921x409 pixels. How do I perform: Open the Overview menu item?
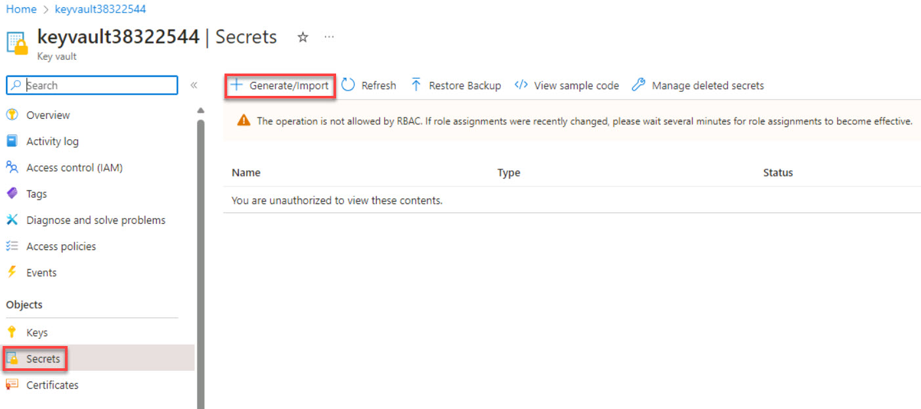click(48, 115)
